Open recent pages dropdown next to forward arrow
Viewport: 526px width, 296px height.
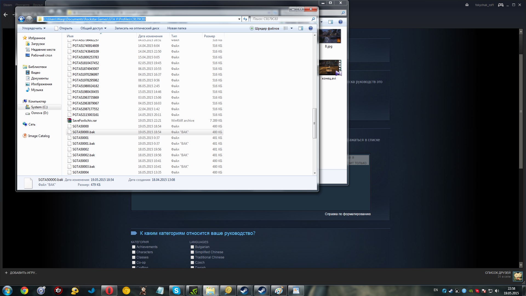click(35, 19)
